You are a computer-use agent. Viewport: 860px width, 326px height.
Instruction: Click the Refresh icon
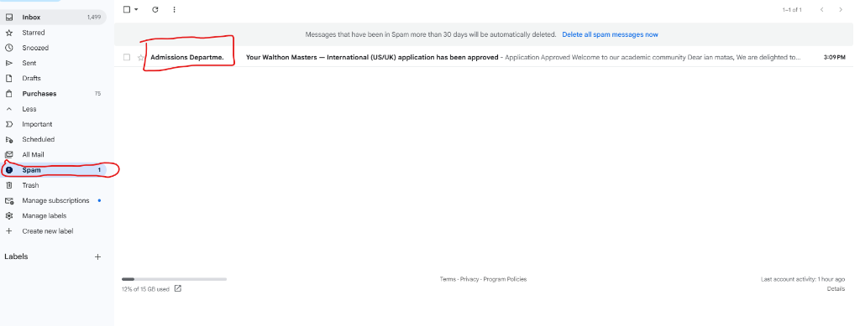click(x=155, y=9)
